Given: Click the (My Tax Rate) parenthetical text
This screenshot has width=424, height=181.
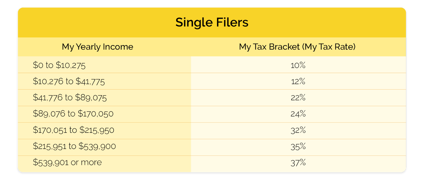Looking at the screenshot, I should click(329, 47).
